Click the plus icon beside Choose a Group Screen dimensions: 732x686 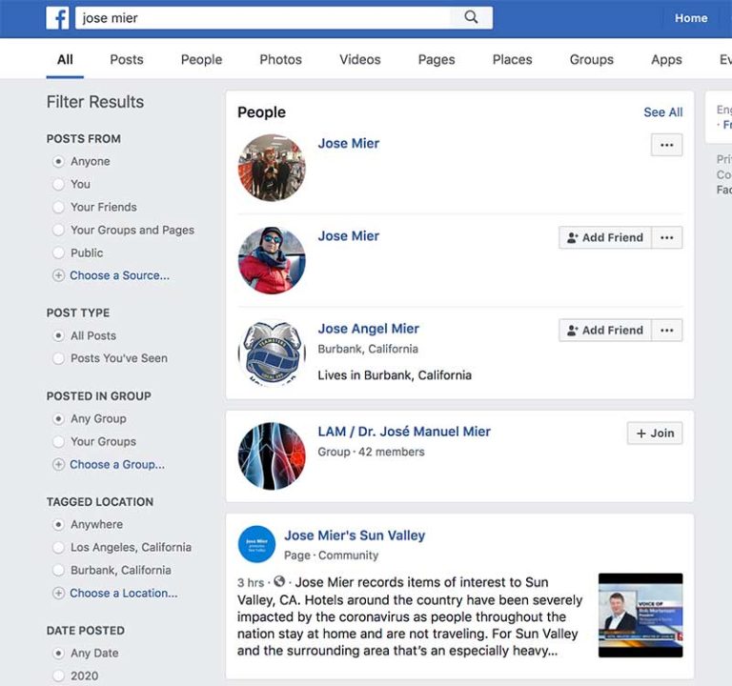click(58, 464)
